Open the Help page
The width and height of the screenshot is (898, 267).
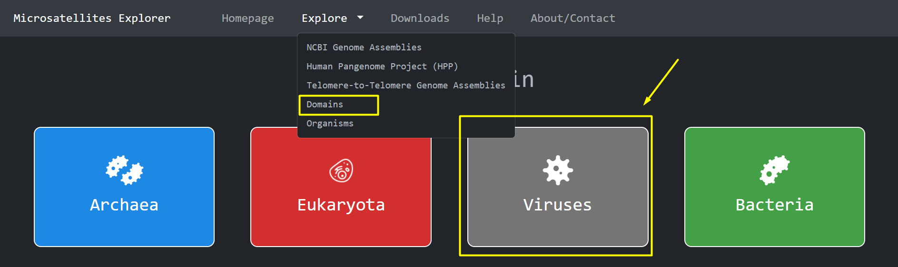pos(490,18)
